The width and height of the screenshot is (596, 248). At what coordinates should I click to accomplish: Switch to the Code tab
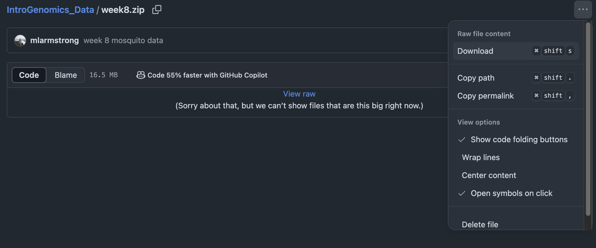(29, 75)
